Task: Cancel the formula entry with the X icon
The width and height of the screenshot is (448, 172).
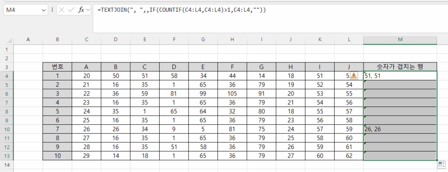Action: pos(61,10)
